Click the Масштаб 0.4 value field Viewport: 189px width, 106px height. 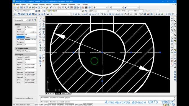(x=30, y=34)
